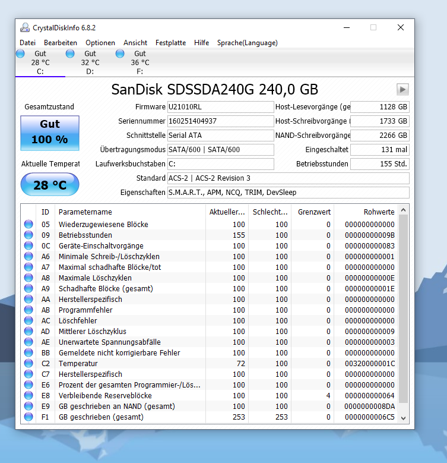The height and width of the screenshot is (463, 447).
Task: Select the F: drive status orb
Action: tap(120, 53)
